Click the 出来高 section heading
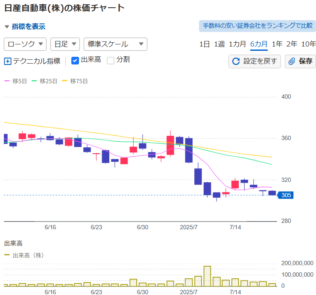 click(x=13, y=243)
